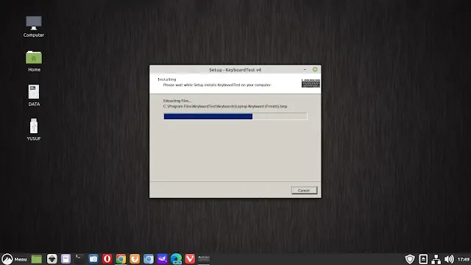Click the Setup - KeyboardTest v4 title bar
Screen dimensions: 471x265
point(235,70)
